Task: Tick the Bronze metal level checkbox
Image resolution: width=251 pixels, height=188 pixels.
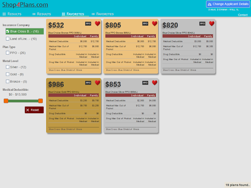Action: (x=7, y=82)
